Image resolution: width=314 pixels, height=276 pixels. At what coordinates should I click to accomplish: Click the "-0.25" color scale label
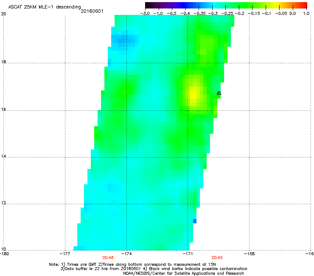click(x=227, y=14)
